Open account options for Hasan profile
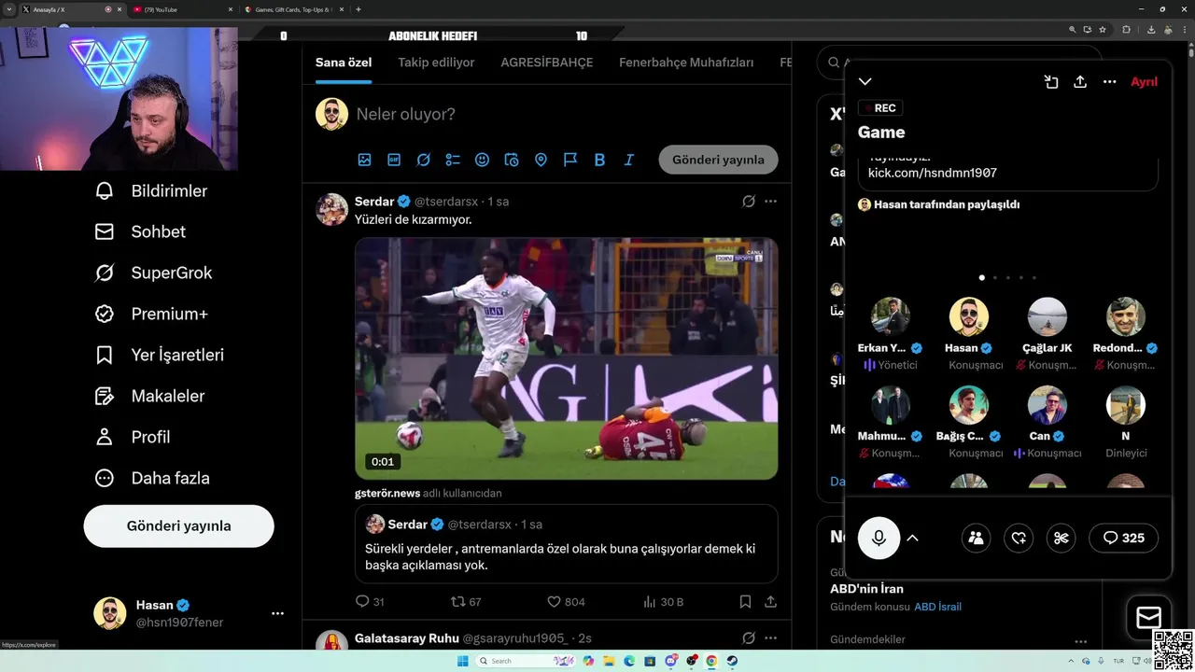Screen dimensions: 1195x672 [x=277, y=613]
